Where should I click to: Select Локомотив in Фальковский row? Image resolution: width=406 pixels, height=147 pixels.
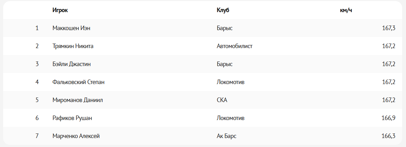230,82
